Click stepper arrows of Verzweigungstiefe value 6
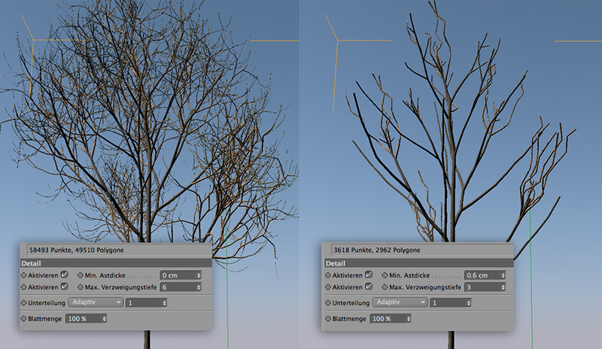The width and height of the screenshot is (602, 349). [x=199, y=287]
